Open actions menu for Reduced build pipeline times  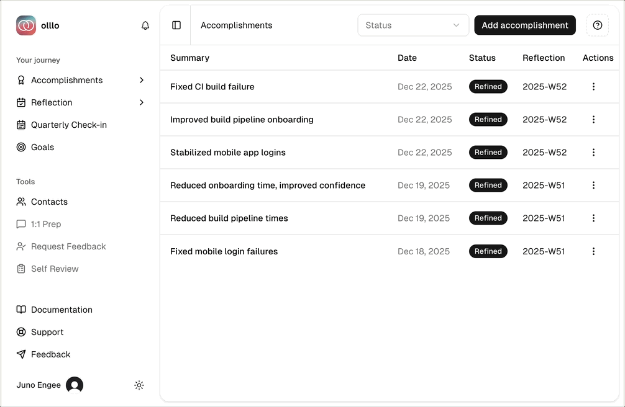[x=593, y=218]
